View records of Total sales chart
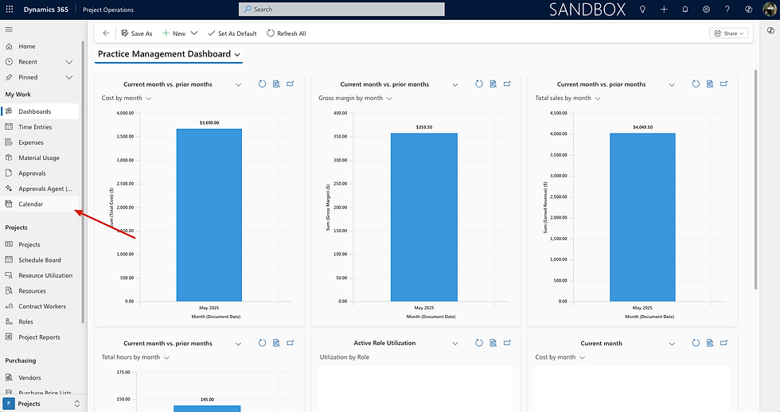Viewport: 780px width, 412px height. pos(710,84)
